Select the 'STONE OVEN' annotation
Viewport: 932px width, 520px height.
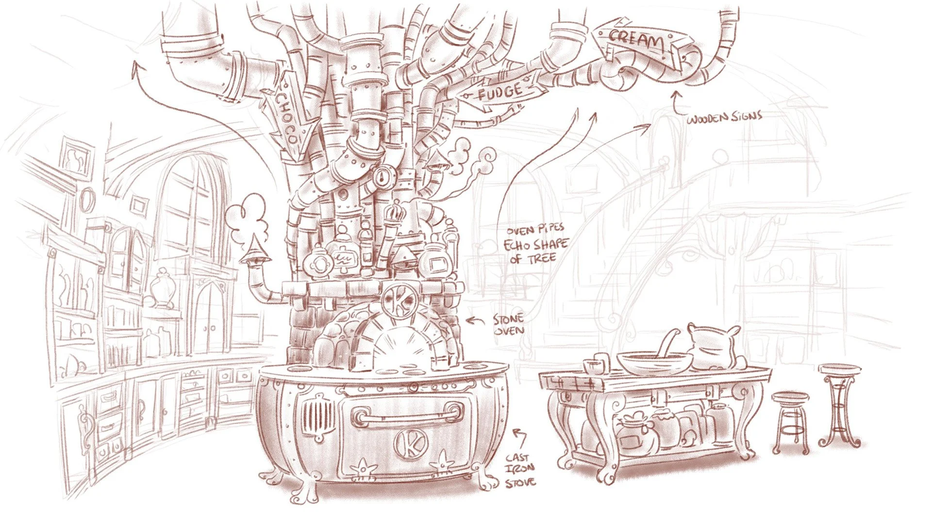click(x=508, y=325)
